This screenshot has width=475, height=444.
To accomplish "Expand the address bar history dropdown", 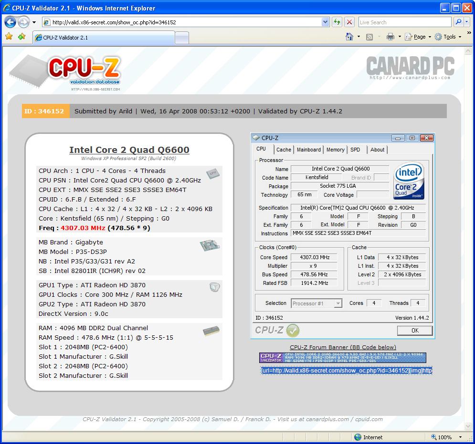I will click(325, 22).
